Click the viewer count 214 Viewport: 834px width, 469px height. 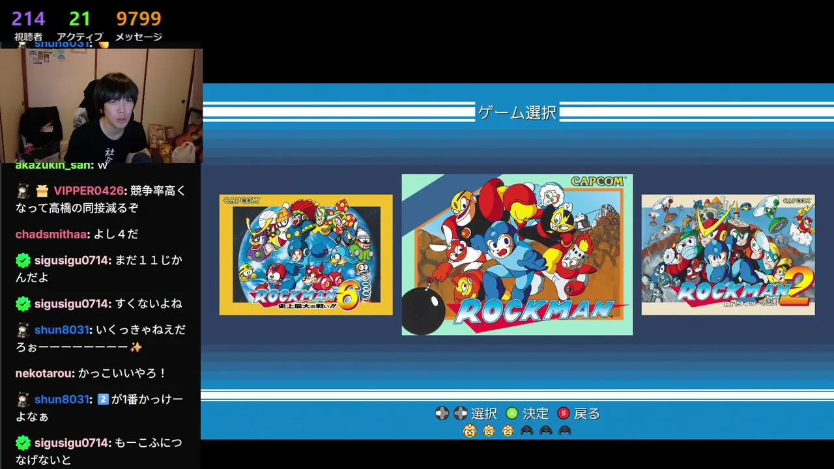tap(28, 18)
